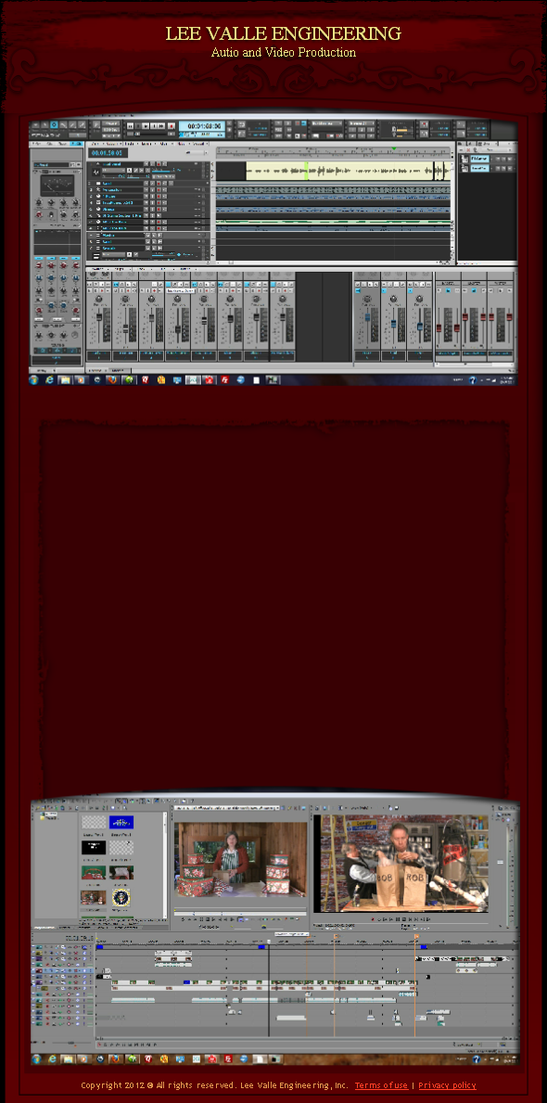The height and width of the screenshot is (1103, 547).
Task: Select the presidential seal media thumbnail in the video editor
Action: click(x=121, y=897)
